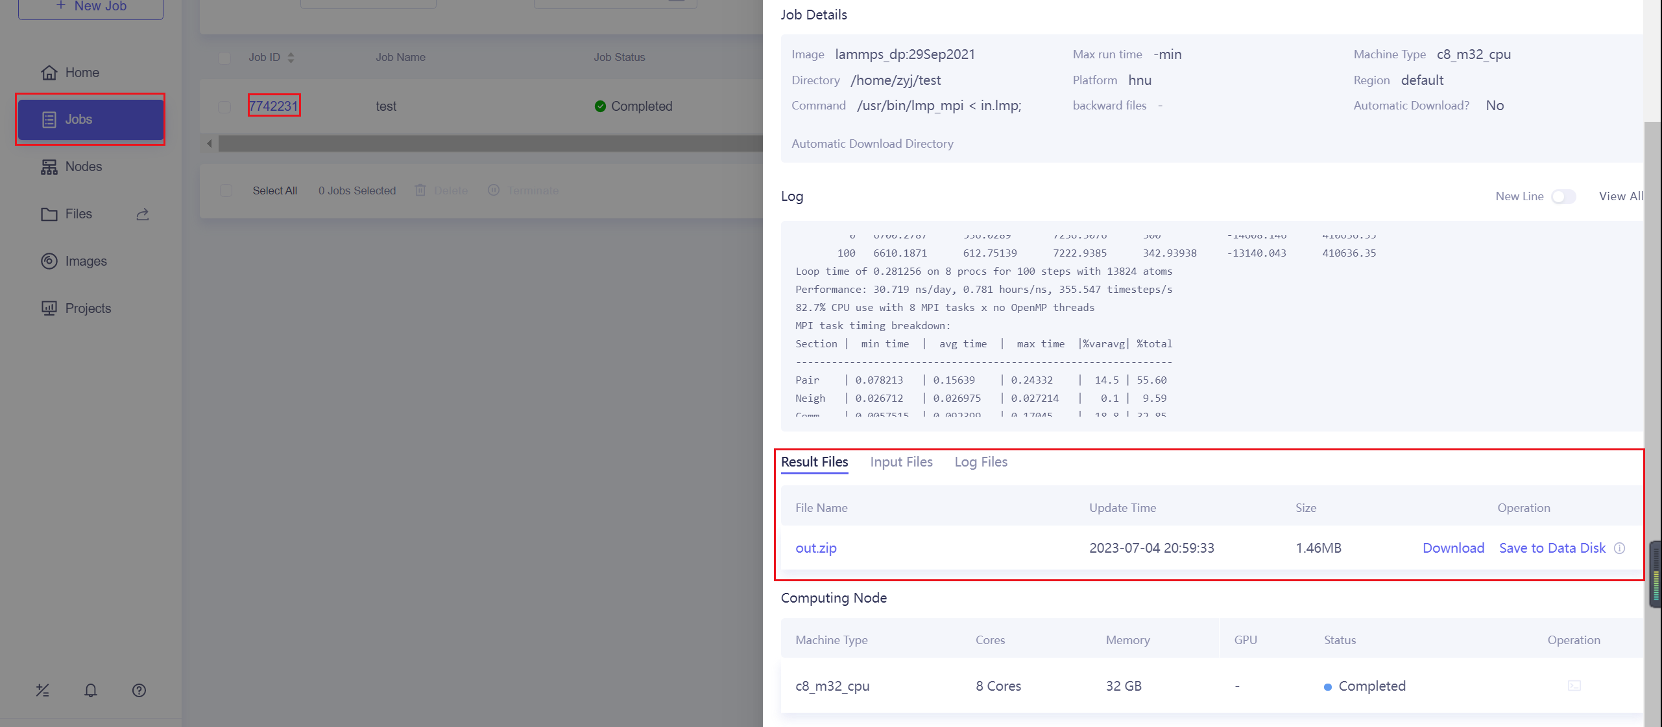The width and height of the screenshot is (1662, 727).
Task: Click the Job Name column header
Action: [x=400, y=58]
